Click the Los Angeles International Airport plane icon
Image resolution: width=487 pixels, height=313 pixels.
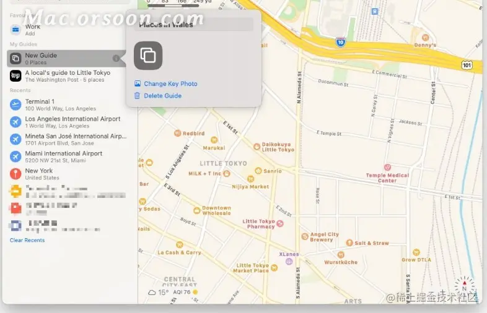coord(15,122)
